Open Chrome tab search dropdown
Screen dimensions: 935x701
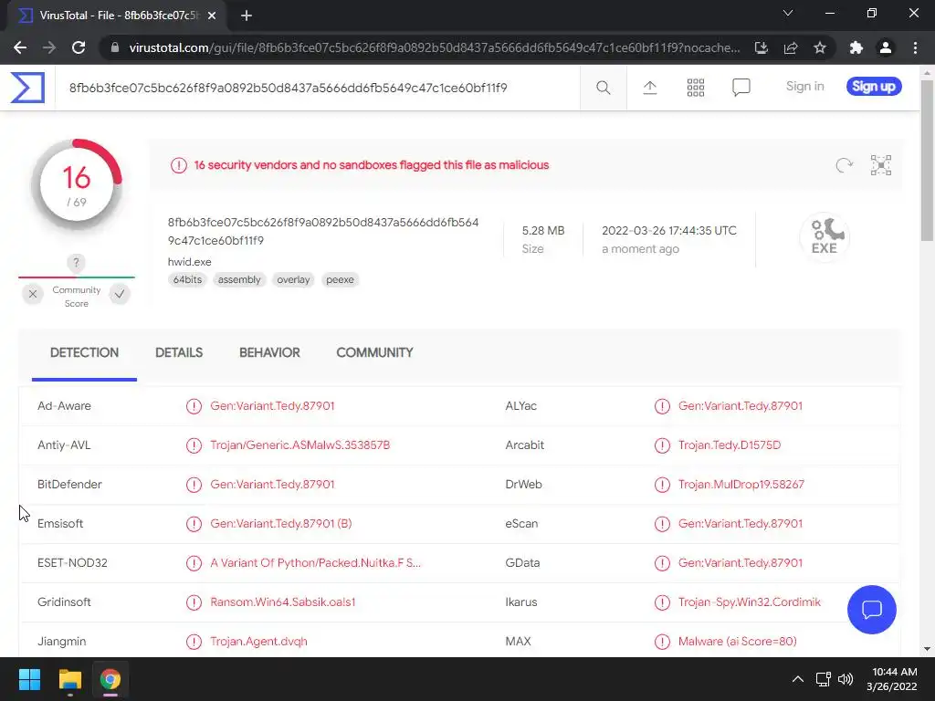click(x=789, y=14)
